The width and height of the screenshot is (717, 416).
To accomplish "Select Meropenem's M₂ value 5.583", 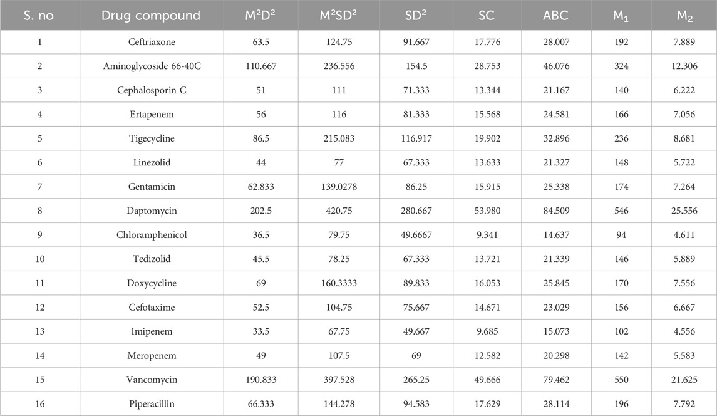I will point(684,355).
